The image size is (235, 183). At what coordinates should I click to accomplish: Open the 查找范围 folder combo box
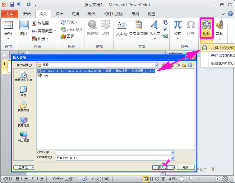pyautogui.click(x=98, y=65)
